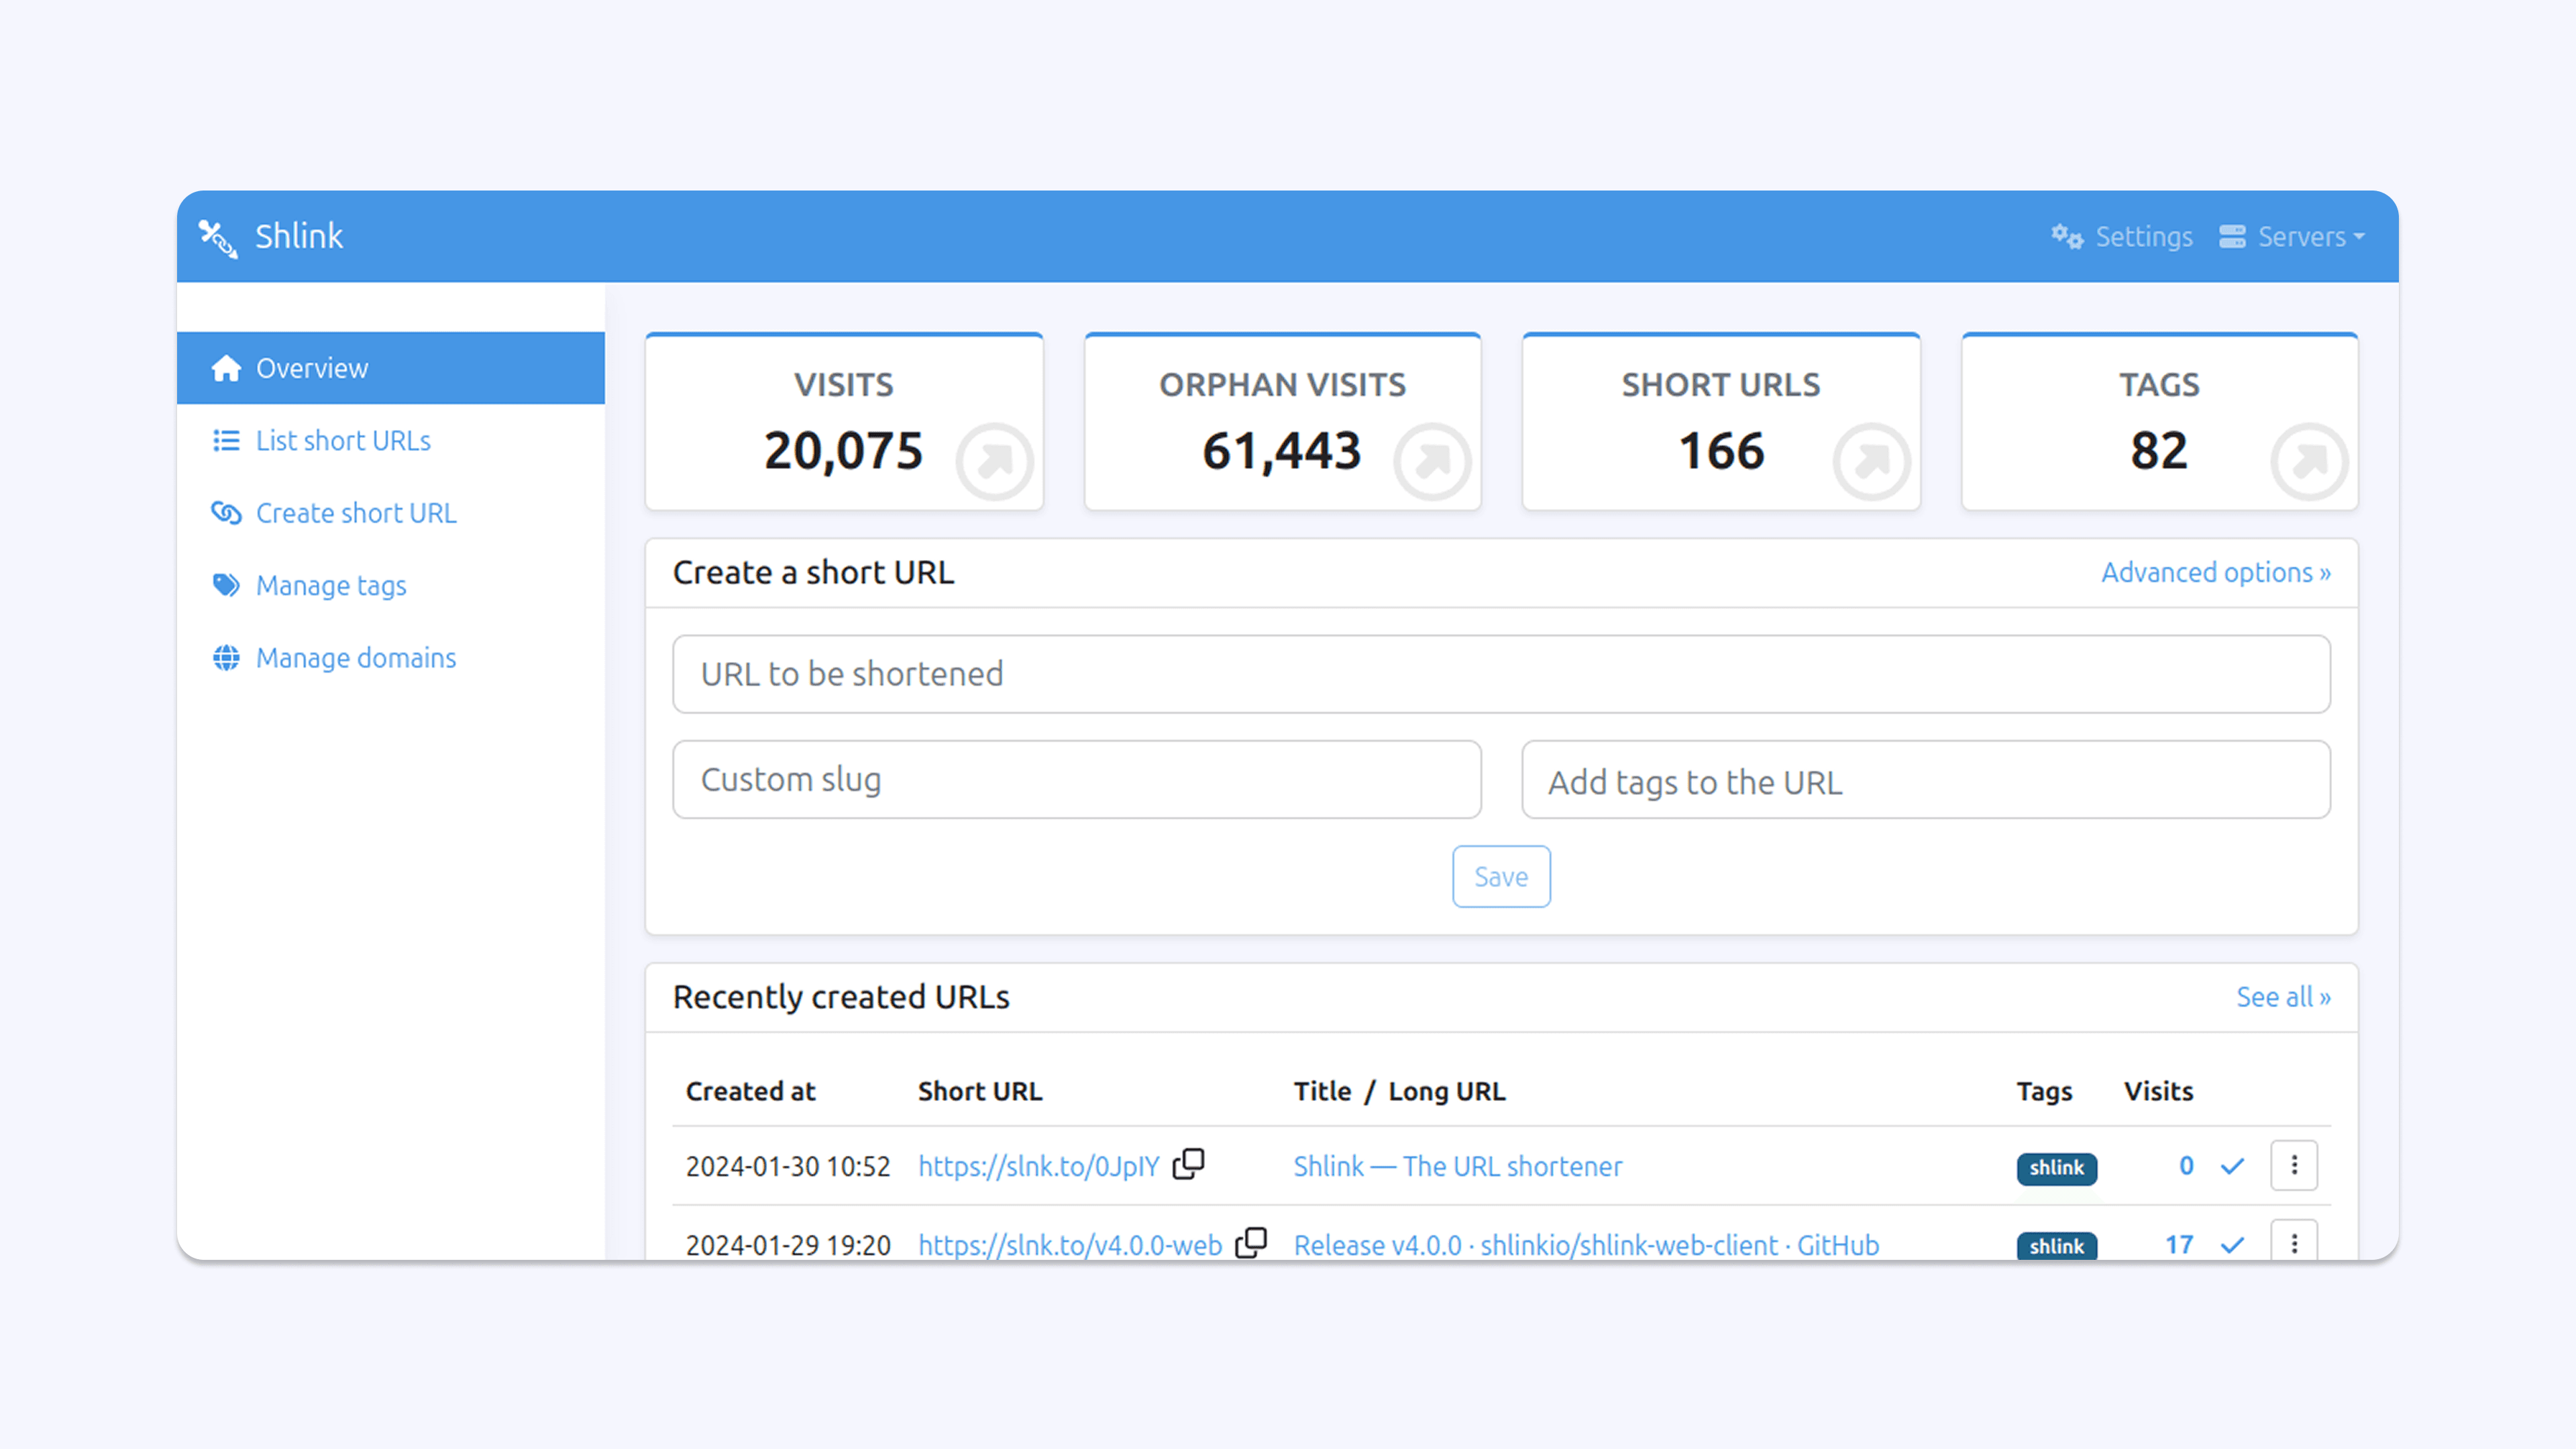Click the Manage domains globe icon
Viewport: 2576px width, 1449px height.
[226, 658]
